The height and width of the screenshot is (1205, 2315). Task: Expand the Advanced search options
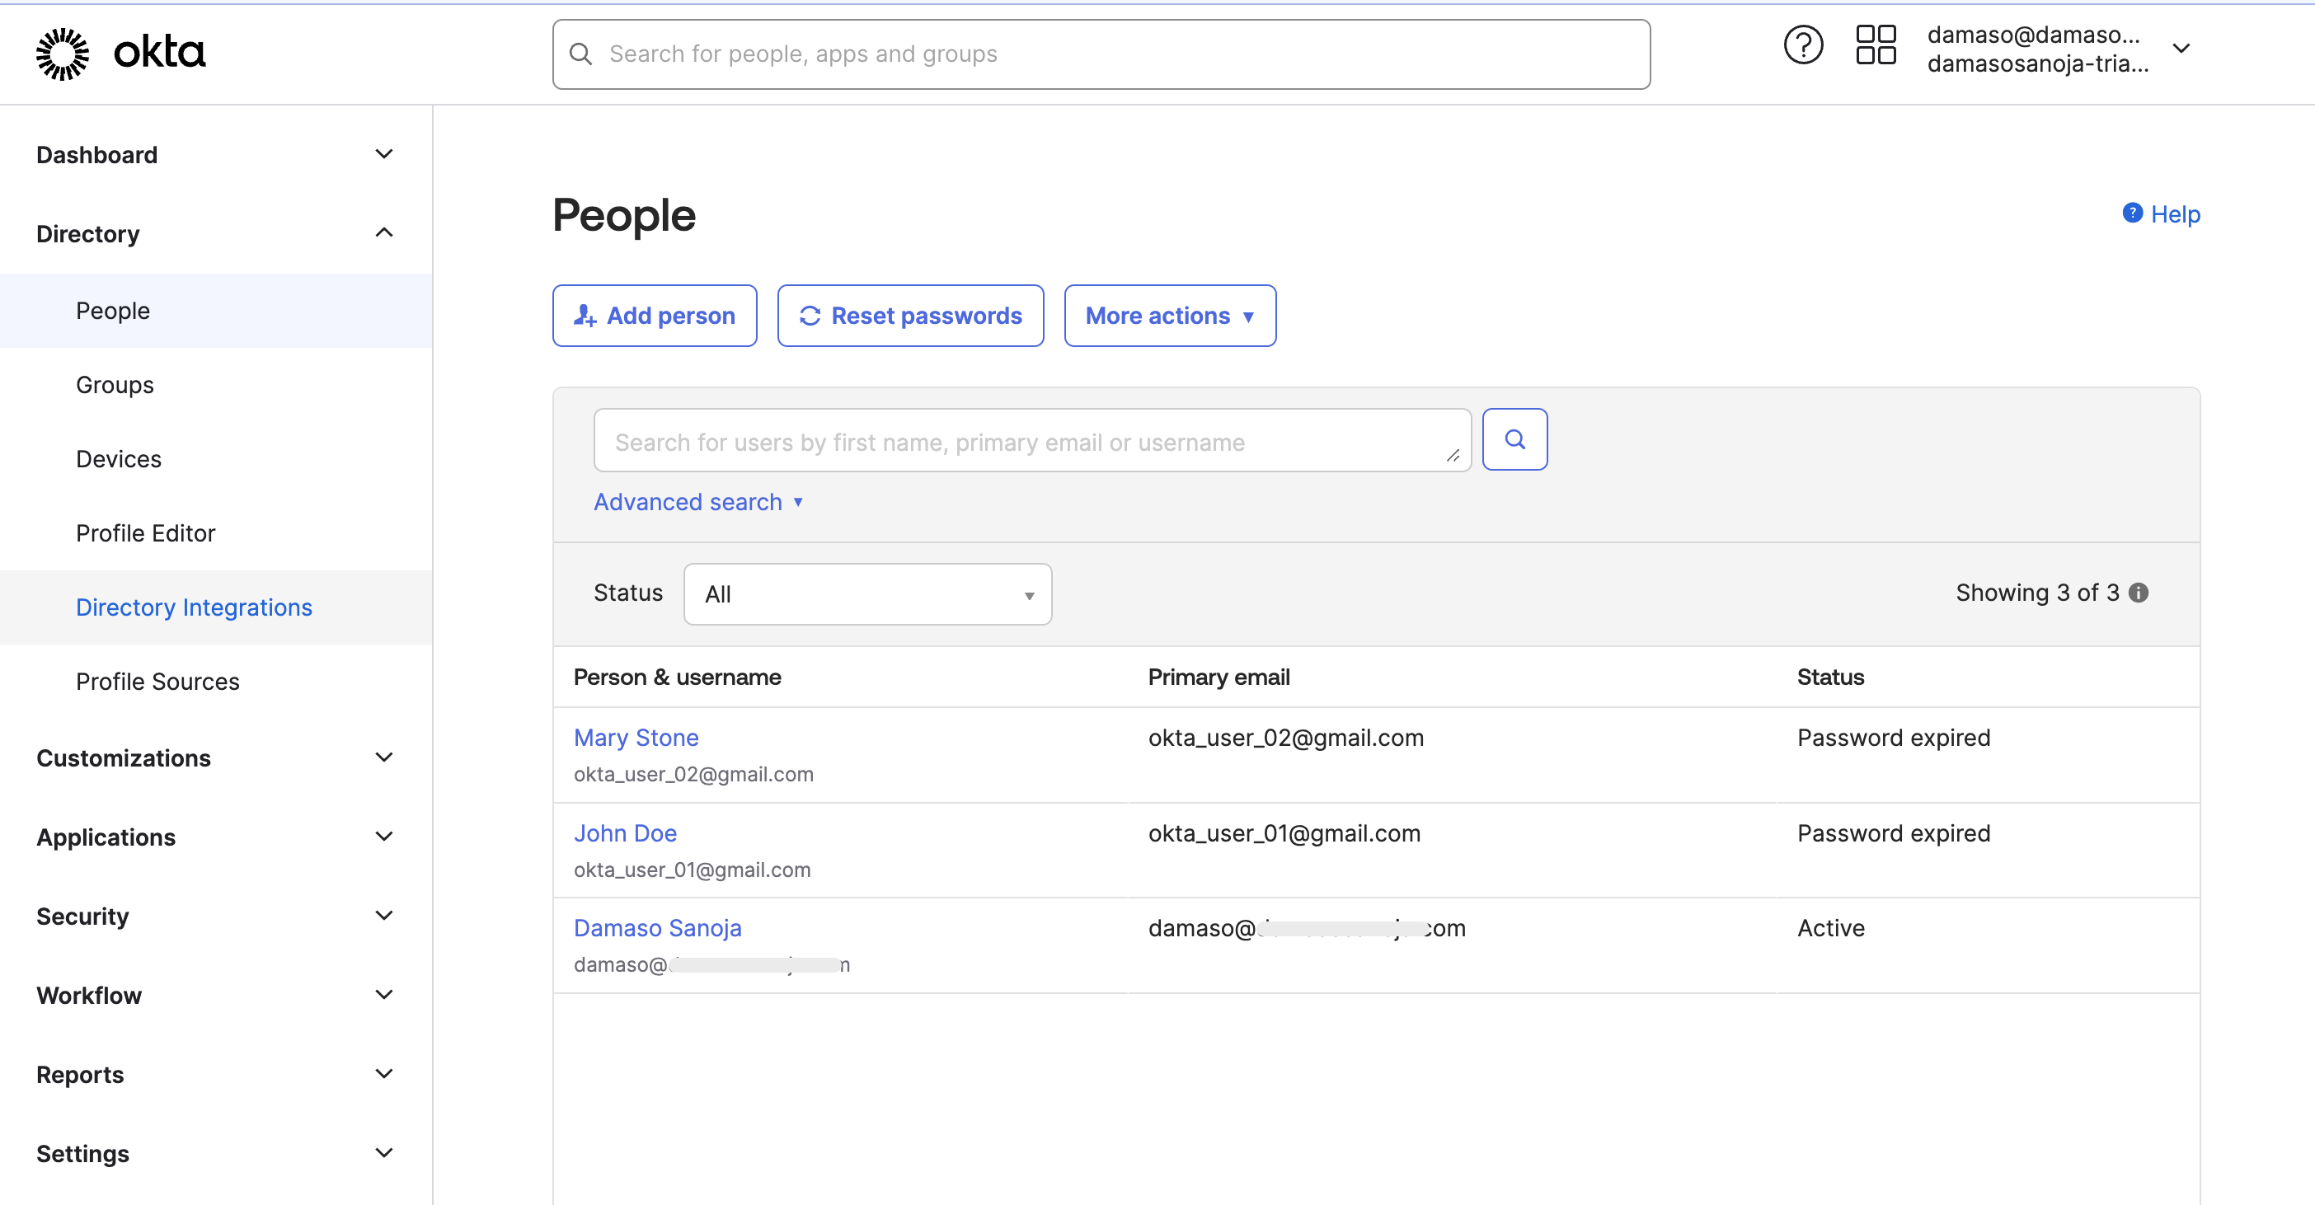tap(697, 502)
